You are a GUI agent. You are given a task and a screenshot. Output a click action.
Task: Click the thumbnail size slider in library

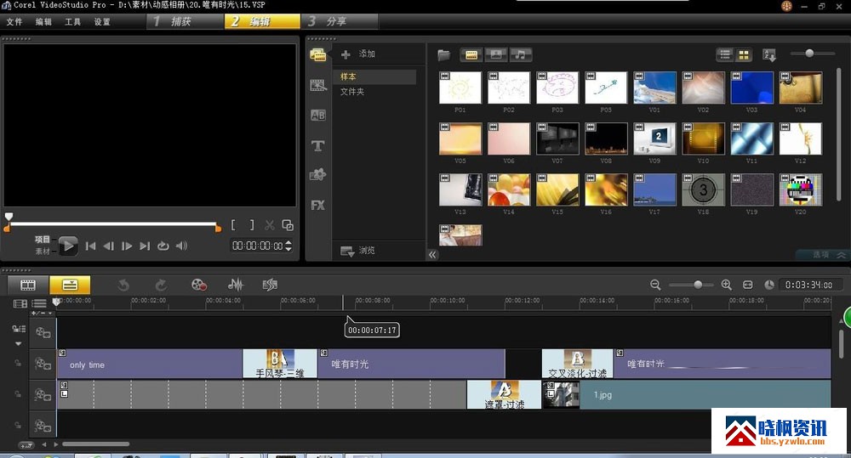pos(809,54)
